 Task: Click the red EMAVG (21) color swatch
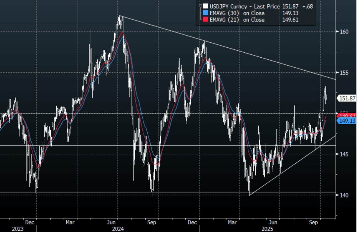206,20
